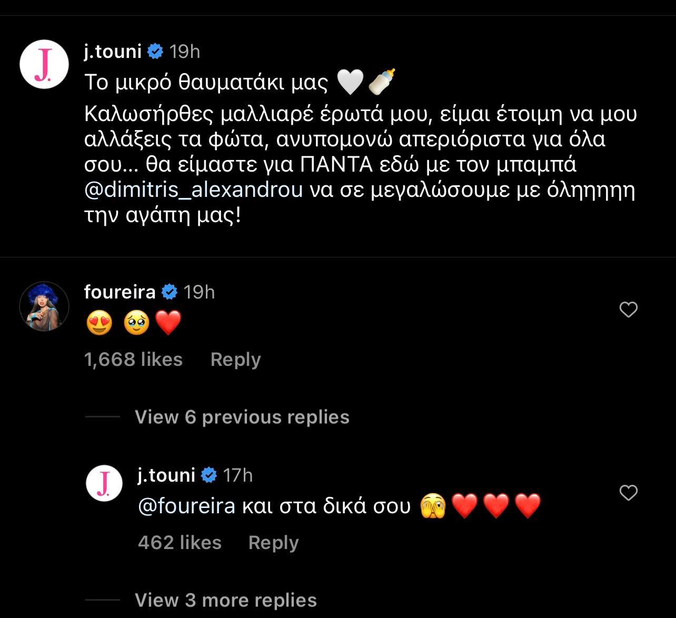View the 1,668 likes list
The width and height of the screenshot is (676, 618).
[133, 360]
